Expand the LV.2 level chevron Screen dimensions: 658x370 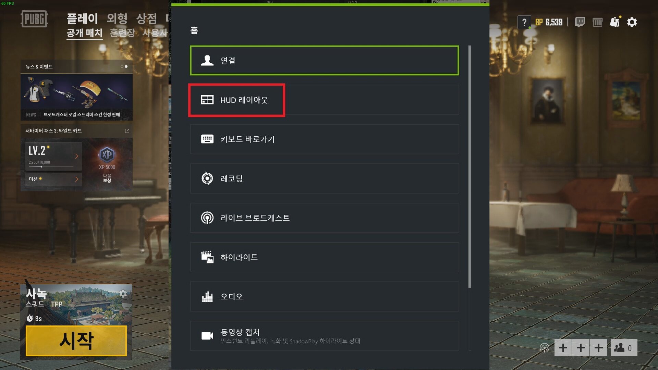77,156
